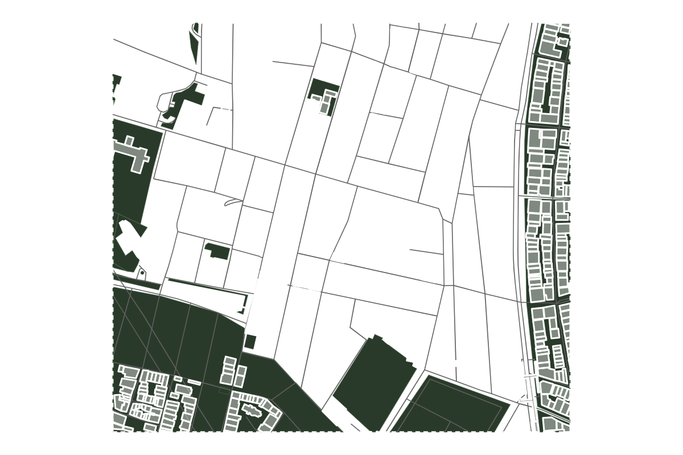Viewport: 683px width, 455px height.
Task: Click the white irregular building inside left green area
Action: coord(130,237)
